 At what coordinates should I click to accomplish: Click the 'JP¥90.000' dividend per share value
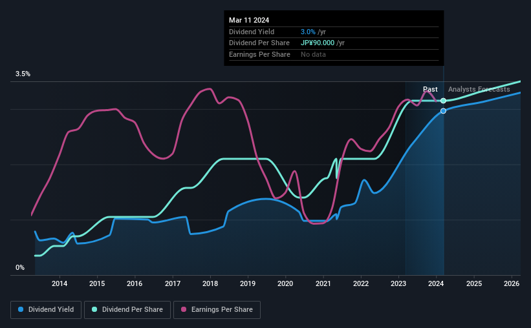pos(318,43)
